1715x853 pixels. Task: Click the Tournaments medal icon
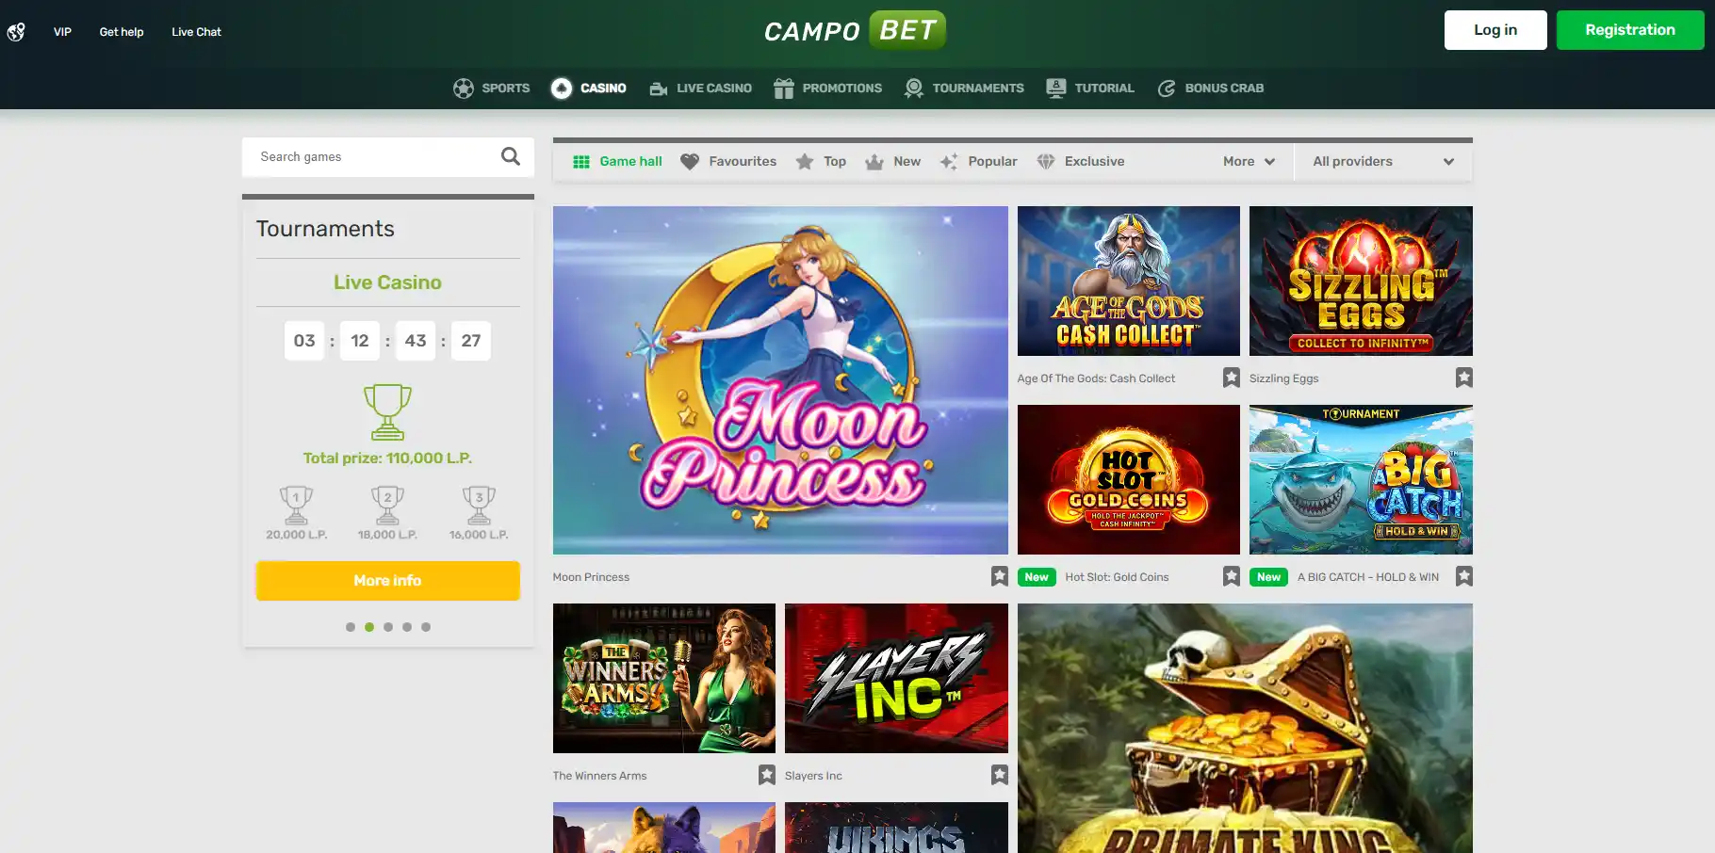(x=914, y=89)
